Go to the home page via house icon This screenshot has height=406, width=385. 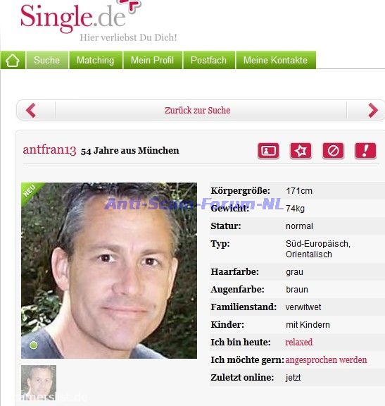point(13,61)
